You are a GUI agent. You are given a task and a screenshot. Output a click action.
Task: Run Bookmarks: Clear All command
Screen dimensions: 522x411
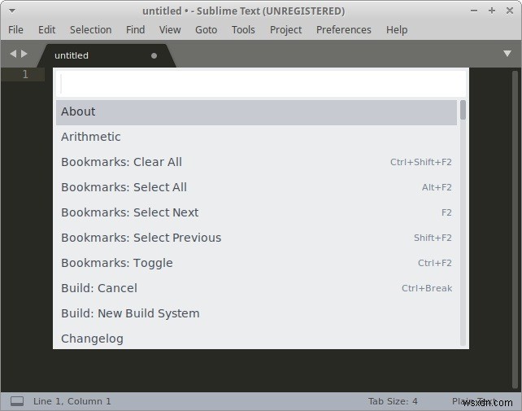[256, 162]
